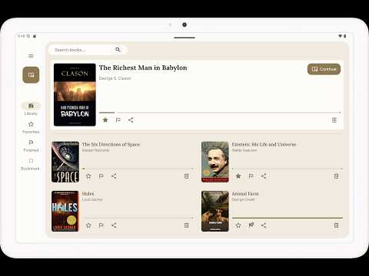Open the hamburger menu in the sidebar
Image resolution: width=369 pixels, height=276 pixels.
31,56
